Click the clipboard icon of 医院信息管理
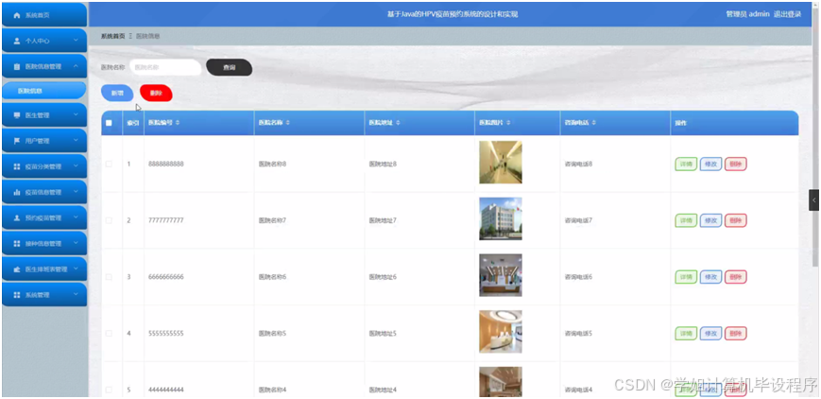The image size is (821, 399). click(x=17, y=66)
